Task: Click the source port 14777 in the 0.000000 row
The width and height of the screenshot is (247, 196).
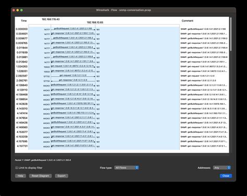Action: (x=47, y=30)
